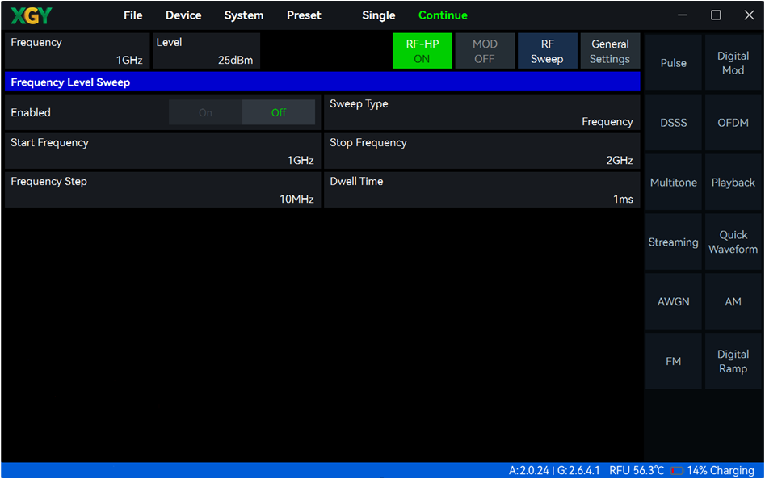Select Single sweep mode
The width and height of the screenshot is (765, 479).
[x=379, y=15]
